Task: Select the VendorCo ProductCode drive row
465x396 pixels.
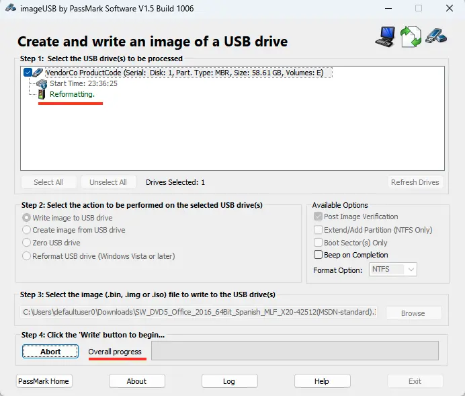Action: [x=189, y=73]
